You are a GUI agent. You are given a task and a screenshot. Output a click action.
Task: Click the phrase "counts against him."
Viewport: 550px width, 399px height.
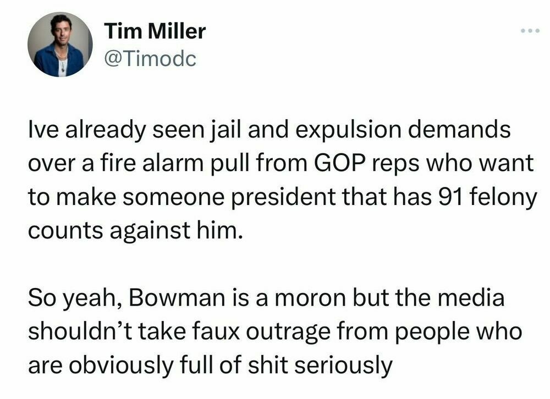pos(135,228)
